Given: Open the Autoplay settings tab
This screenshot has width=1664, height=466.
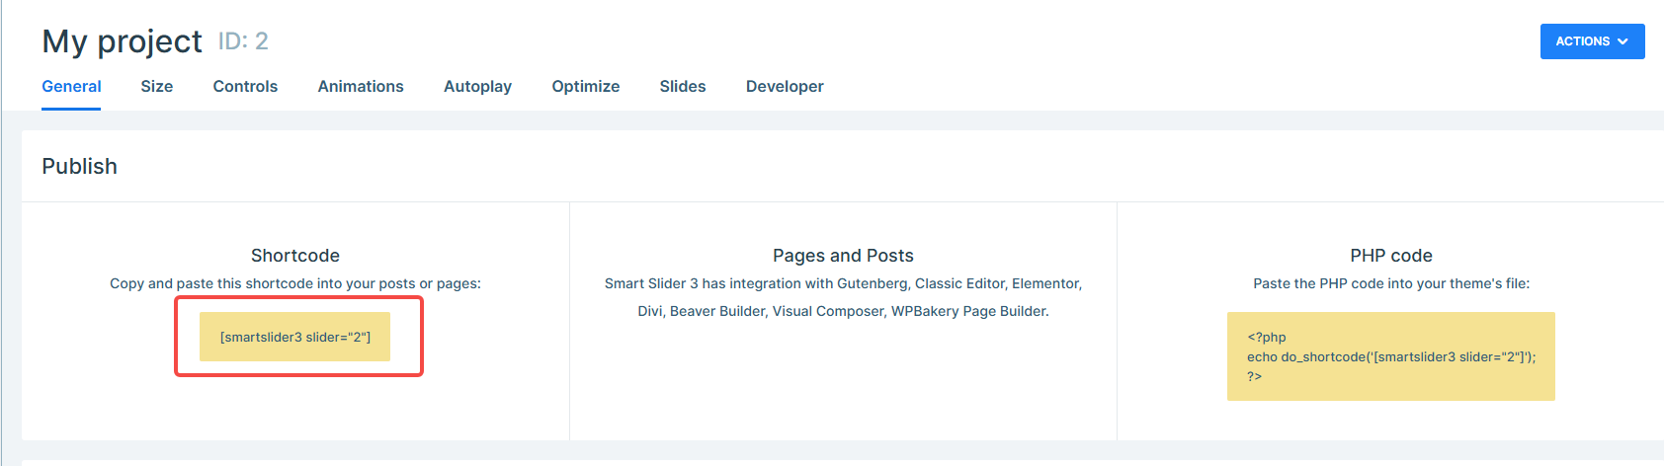Looking at the screenshot, I should point(477,87).
